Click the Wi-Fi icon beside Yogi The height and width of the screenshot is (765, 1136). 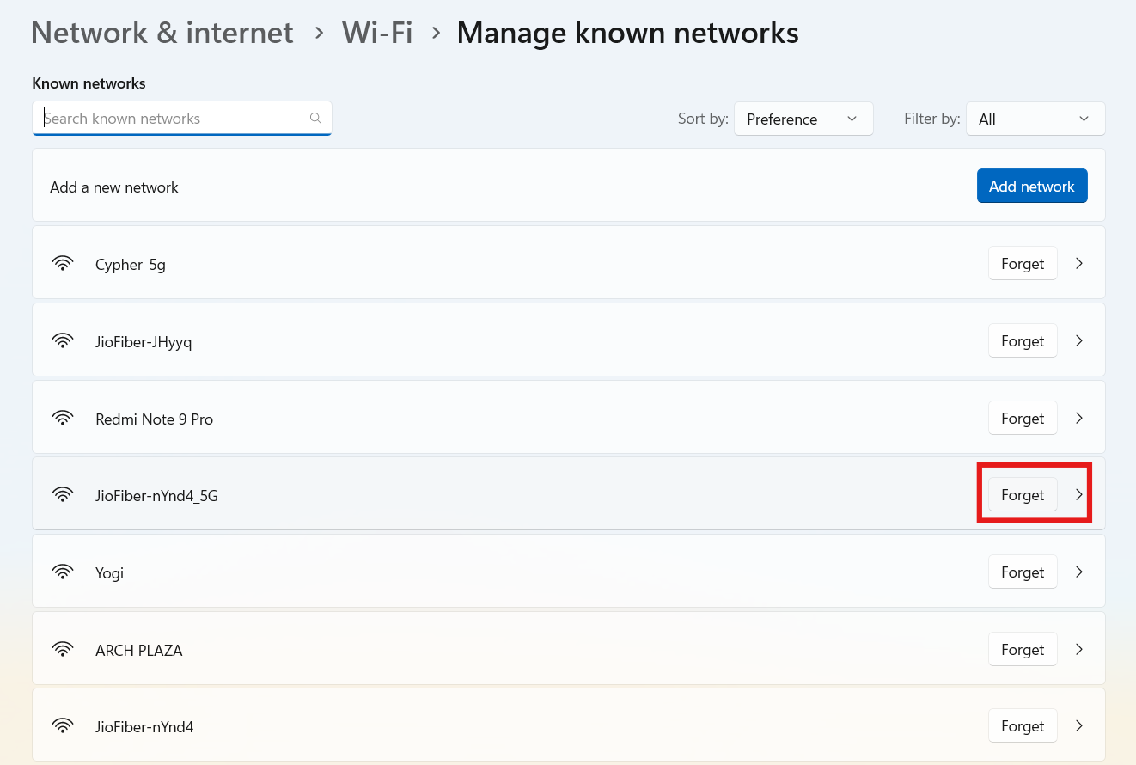click(63, 572)
